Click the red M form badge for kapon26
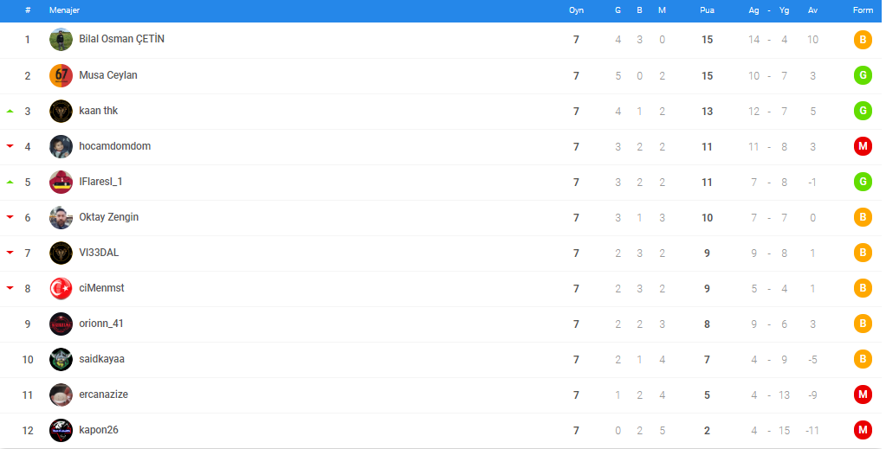886x449 pixels. coord(863,430)
